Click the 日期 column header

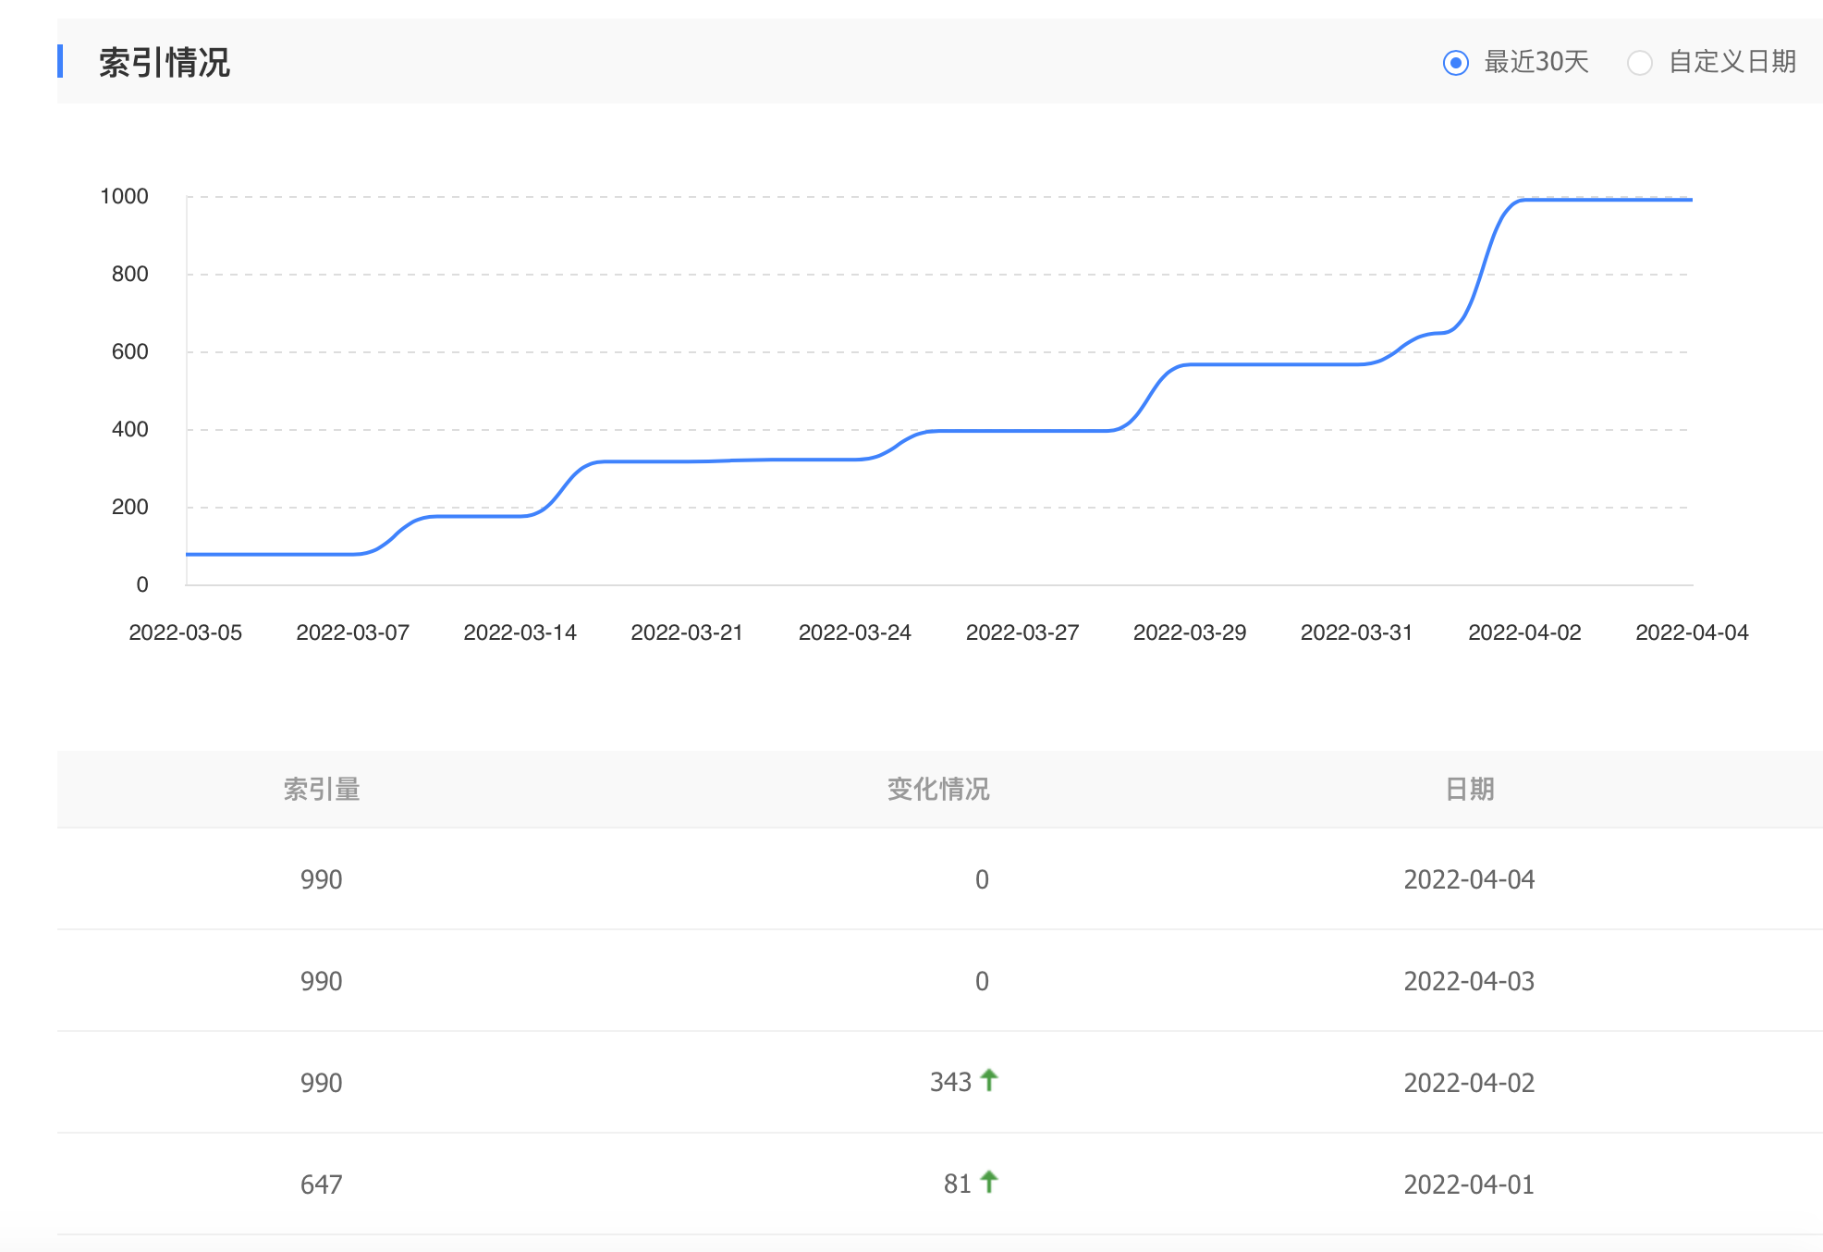1470,789
